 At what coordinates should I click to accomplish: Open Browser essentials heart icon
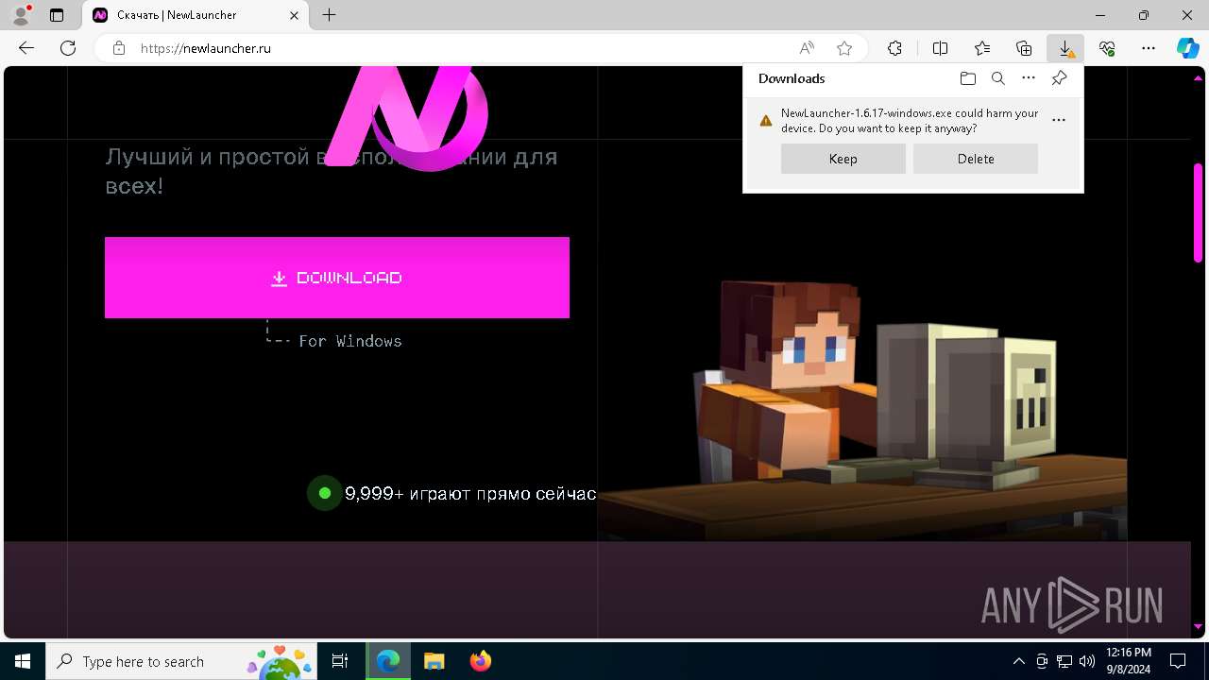[x=1107, y=48]
